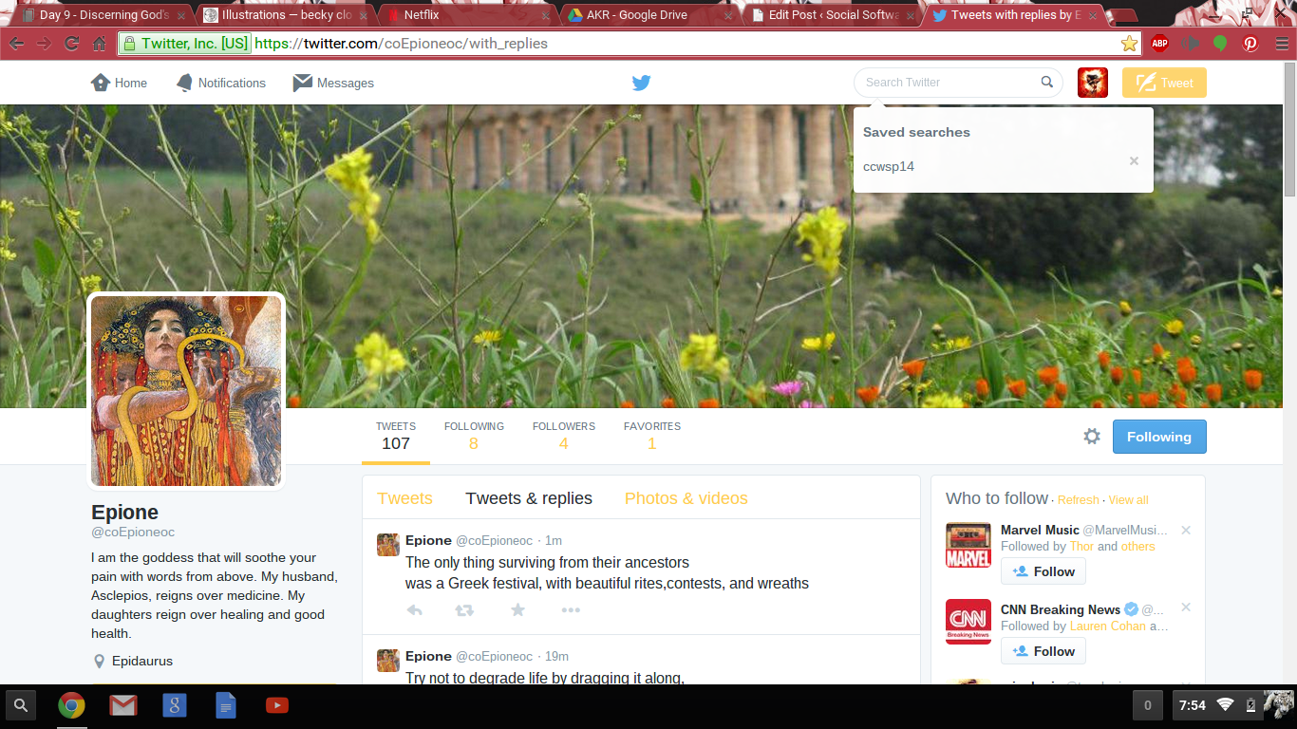Select the Tweets & replies tab
This screenshot has height=729, width=1297.
click(x=529, y=498)
